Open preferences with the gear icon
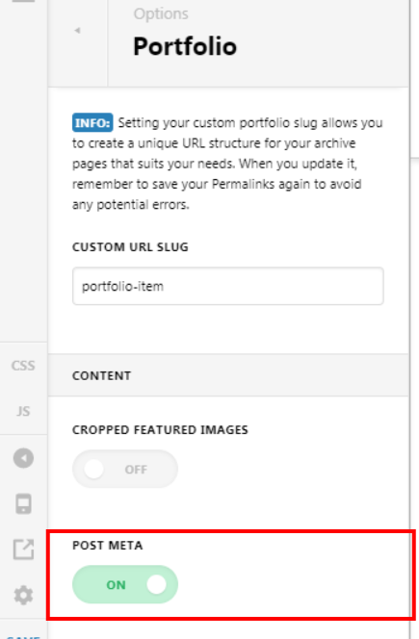419x639 pixels. point(23,596)
